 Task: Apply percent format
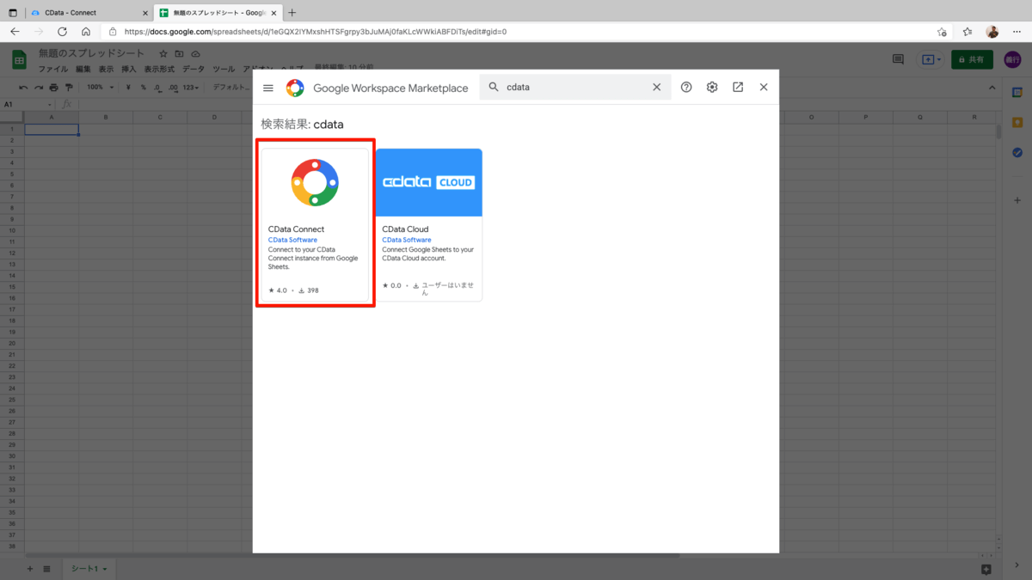tap(143, 87)
